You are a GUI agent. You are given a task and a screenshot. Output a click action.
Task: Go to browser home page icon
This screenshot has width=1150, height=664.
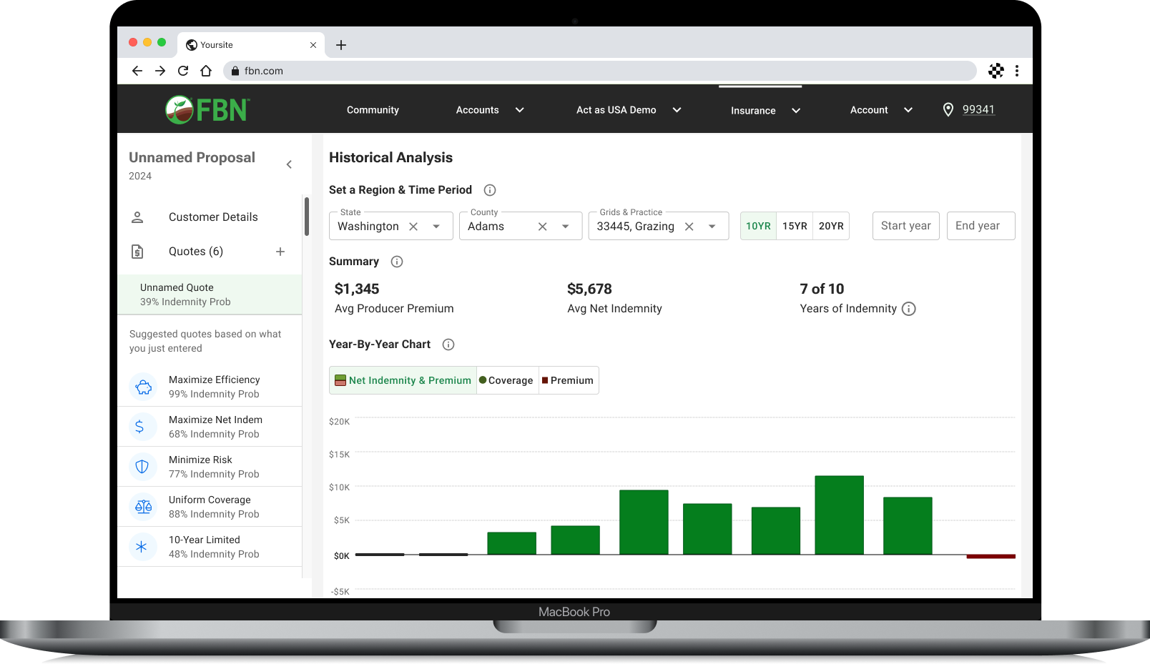click(x=206, y=71)
